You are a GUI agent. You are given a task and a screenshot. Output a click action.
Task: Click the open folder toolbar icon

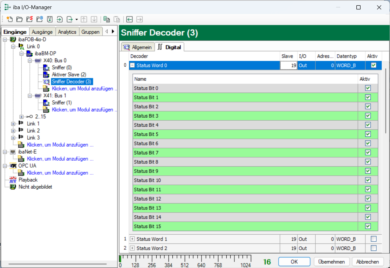pyautogui.click(x=19, y=19)
